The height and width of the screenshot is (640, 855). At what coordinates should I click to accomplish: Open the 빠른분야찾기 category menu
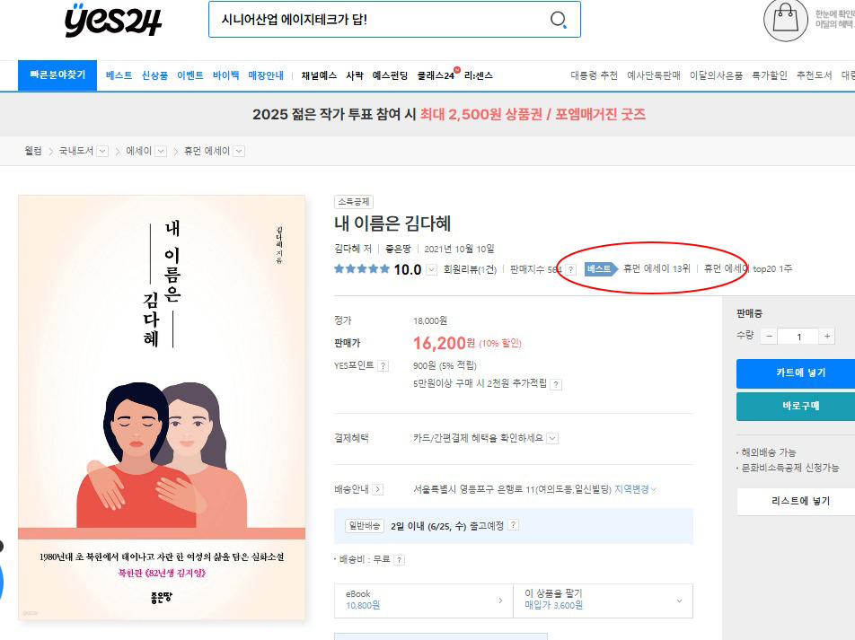tap(57, 75)
